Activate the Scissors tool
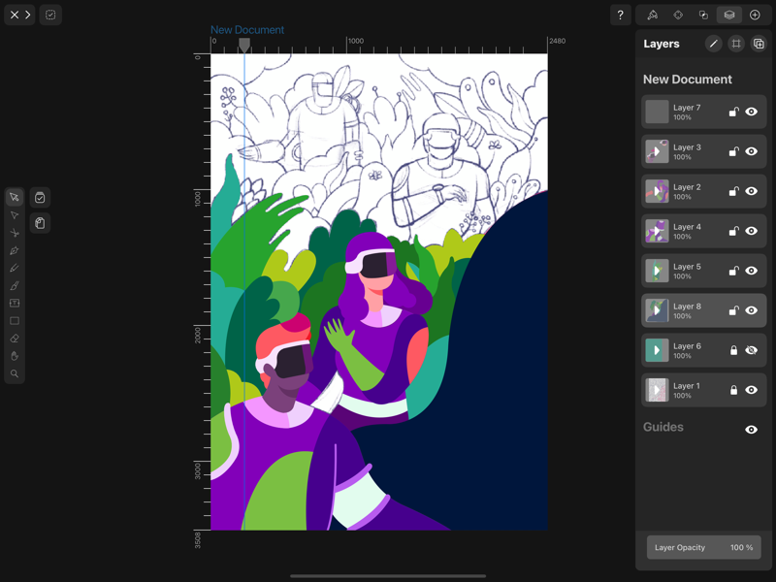The width and height of the screenshot is (776, 582). [14, 232]
